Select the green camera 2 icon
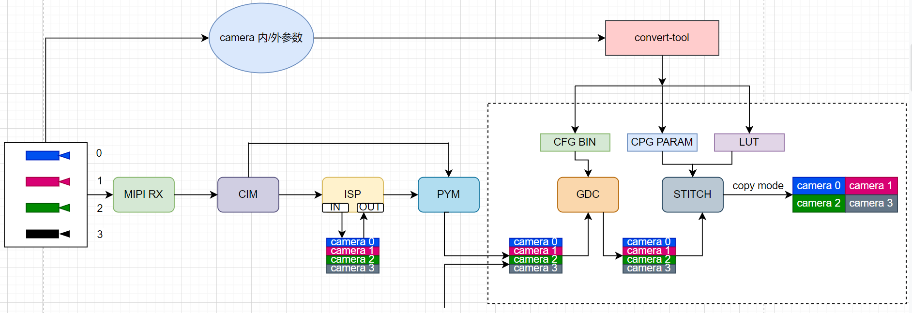 (47, 208)
